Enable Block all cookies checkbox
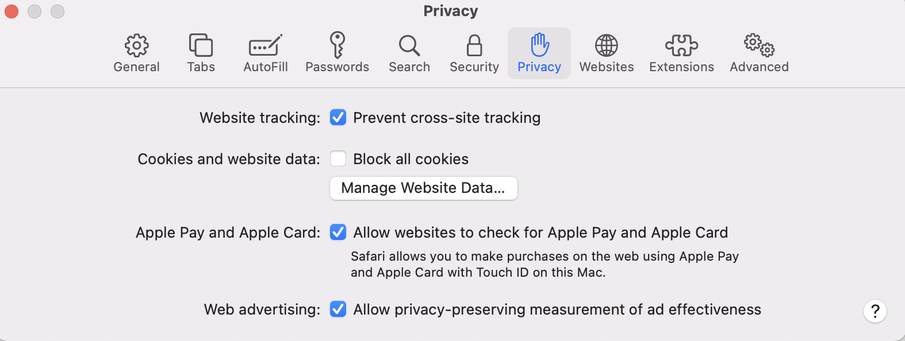Screen dimensions: 905x341 (338, 159)
